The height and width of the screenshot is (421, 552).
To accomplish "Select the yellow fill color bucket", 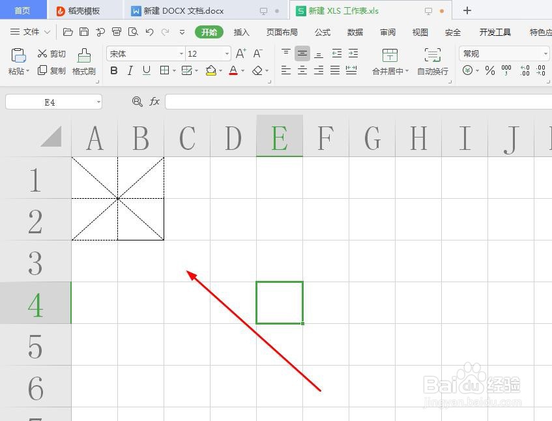I will (x=211, y=70).
